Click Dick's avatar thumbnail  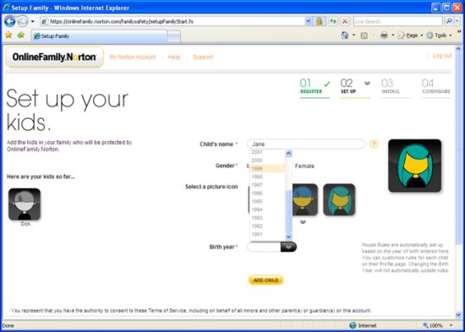pyautogui.click(x=25, y=204)
